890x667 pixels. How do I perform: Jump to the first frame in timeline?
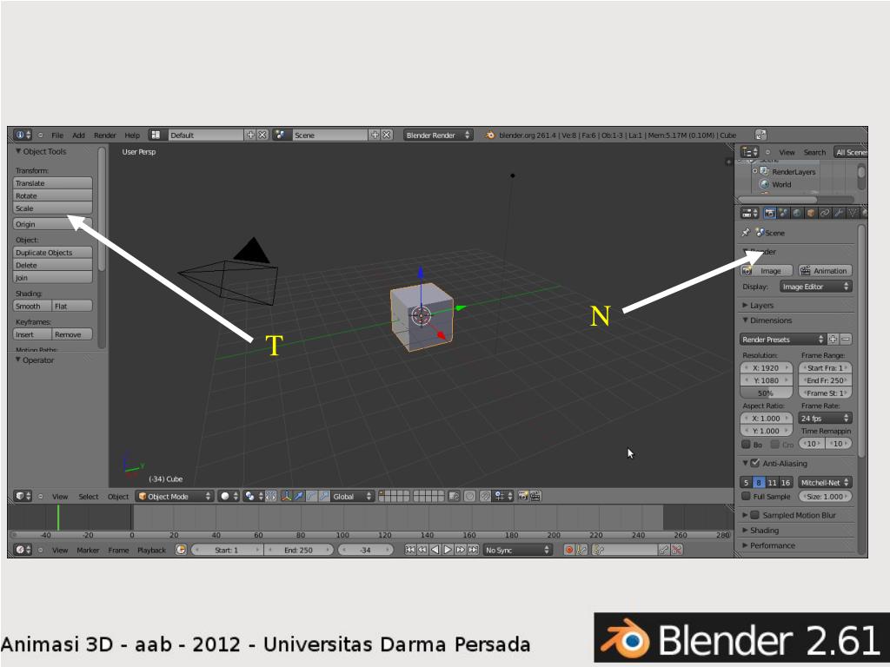410,550
